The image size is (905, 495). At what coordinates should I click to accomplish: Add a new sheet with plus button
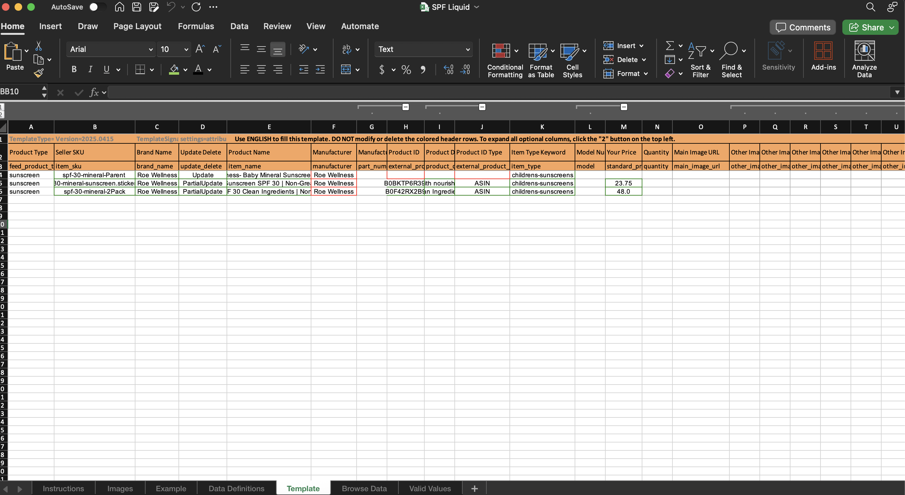pyautogui.click(x=474, y=488)
